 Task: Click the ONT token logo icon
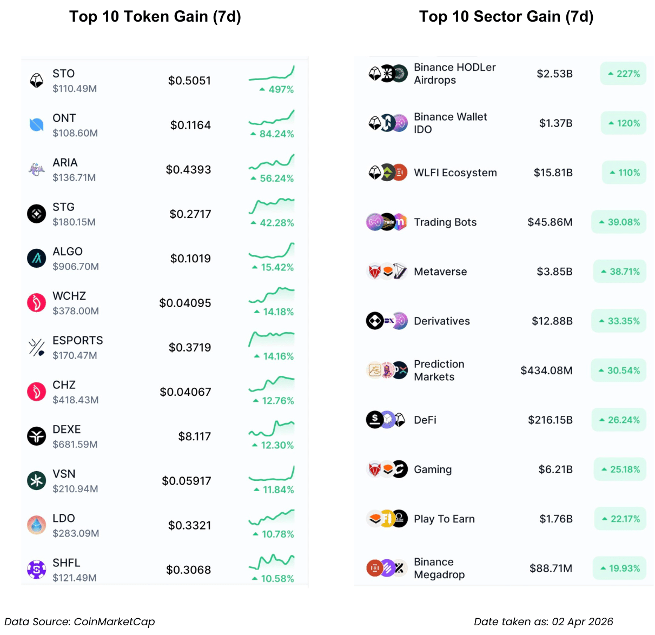click(36, 125)
